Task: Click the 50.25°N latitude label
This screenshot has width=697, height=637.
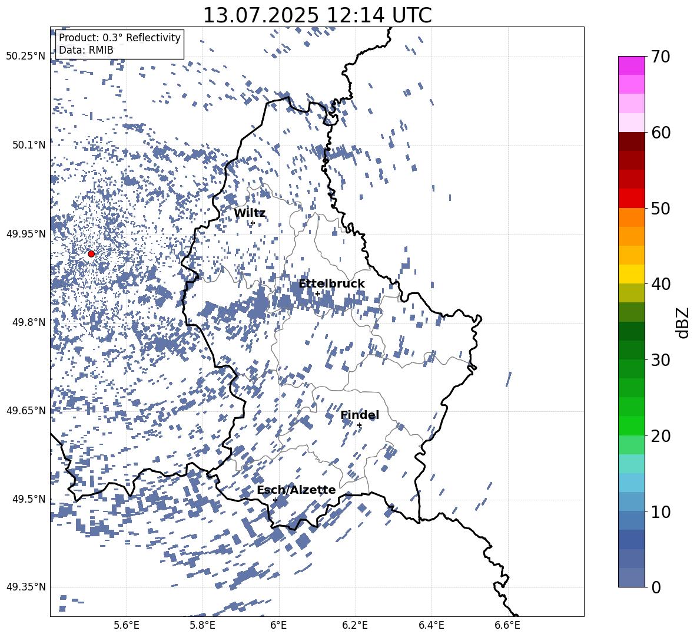Action: point(26,57)
